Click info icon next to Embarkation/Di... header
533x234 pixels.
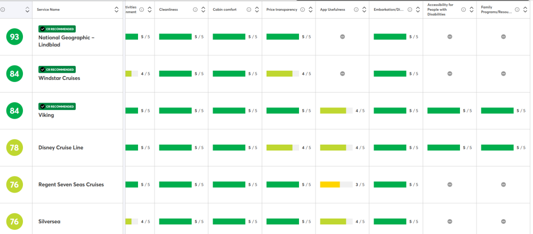click(409, 10)
